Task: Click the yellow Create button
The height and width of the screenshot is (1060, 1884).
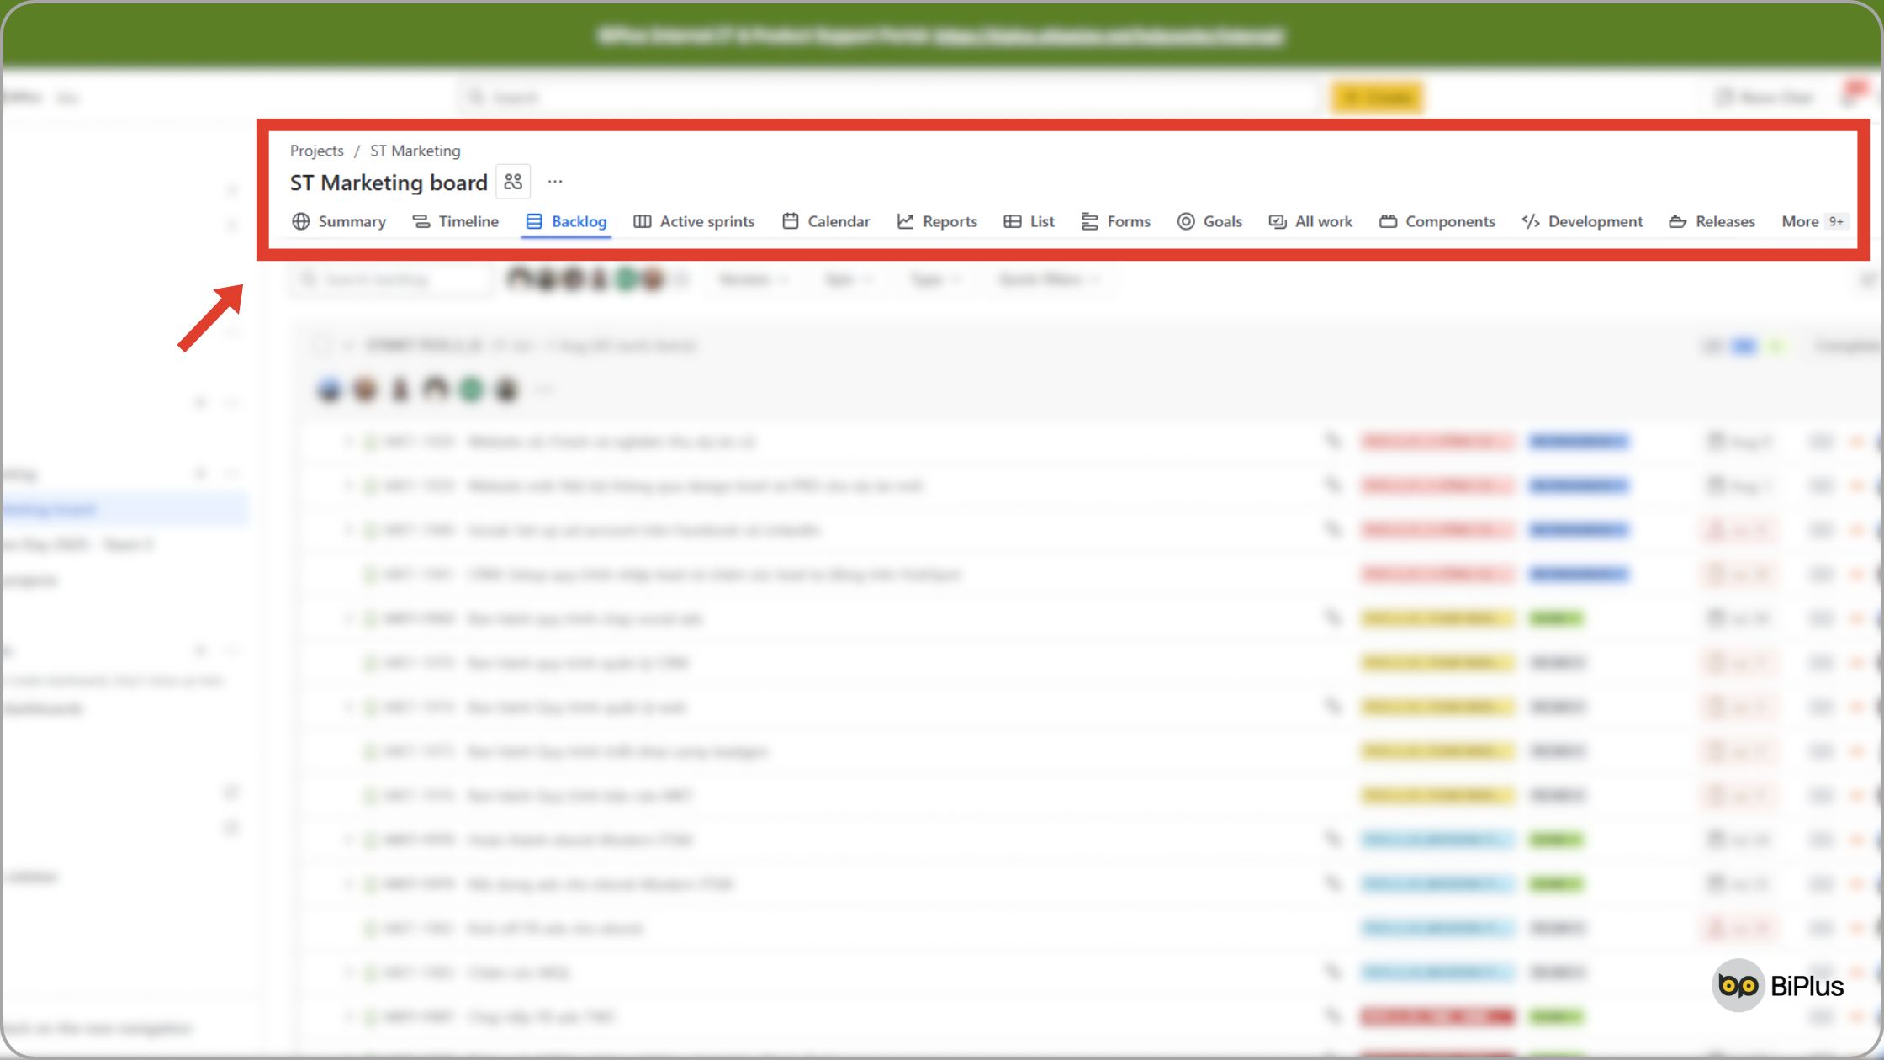Action: 1378,98
